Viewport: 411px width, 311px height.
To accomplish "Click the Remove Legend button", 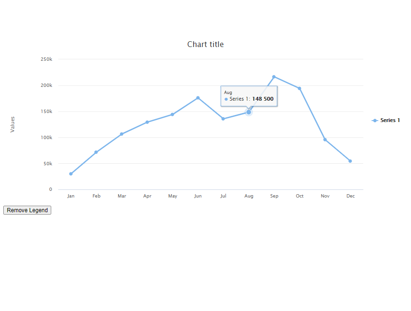I will (27, 210).
